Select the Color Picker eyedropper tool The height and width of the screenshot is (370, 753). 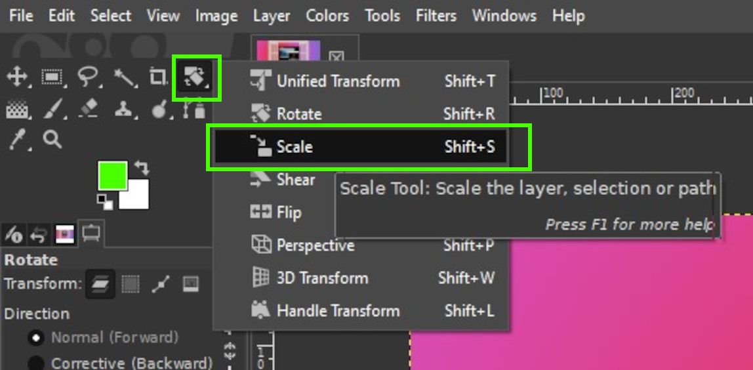tap(16, 141)
